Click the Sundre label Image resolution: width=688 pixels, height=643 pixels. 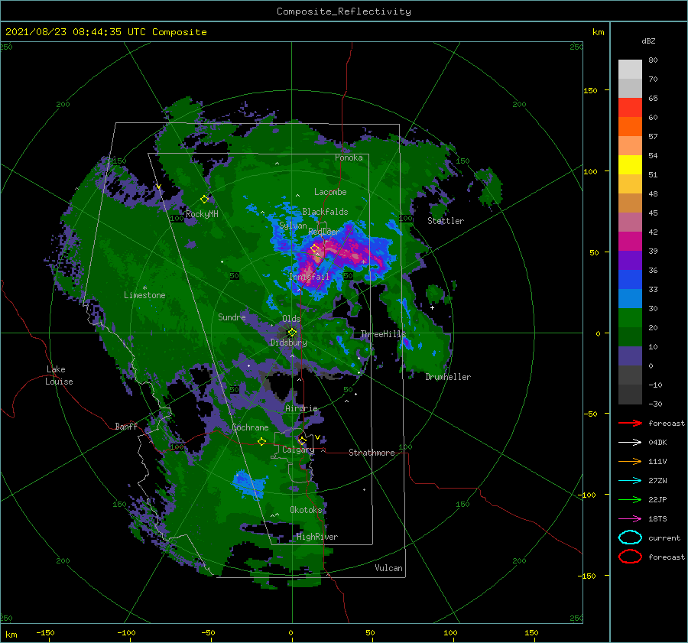tap(232, 317)
